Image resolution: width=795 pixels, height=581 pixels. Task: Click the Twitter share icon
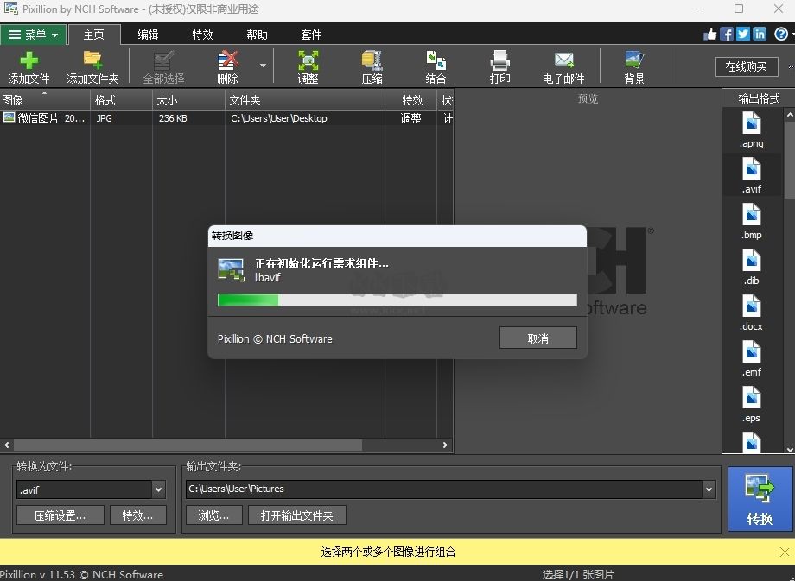[x=741, y=33]
